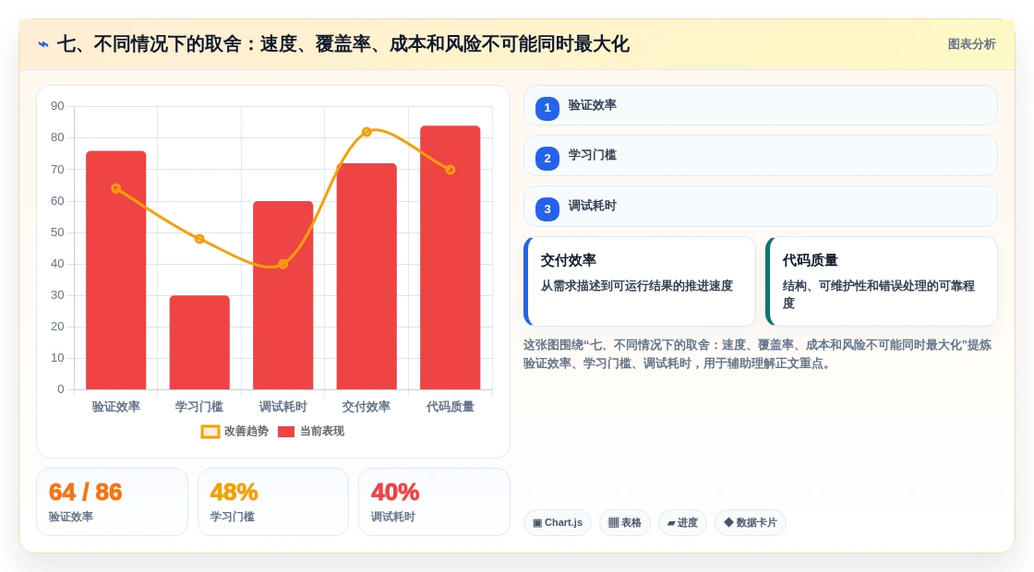Click the numbered badge 1 for 验证效率
Screen dimensions: 1034x572
(x=547, y=108)
